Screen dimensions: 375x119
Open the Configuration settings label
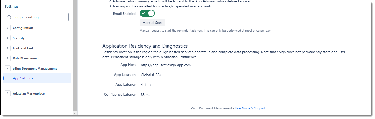click(23, 28)
